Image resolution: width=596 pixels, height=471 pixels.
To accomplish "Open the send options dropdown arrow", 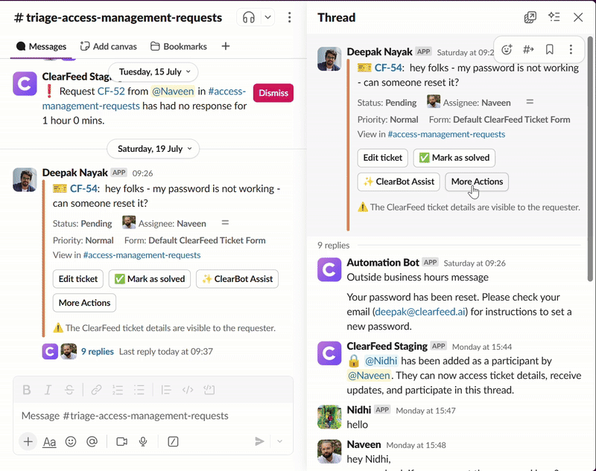I will tap(280, 441).
